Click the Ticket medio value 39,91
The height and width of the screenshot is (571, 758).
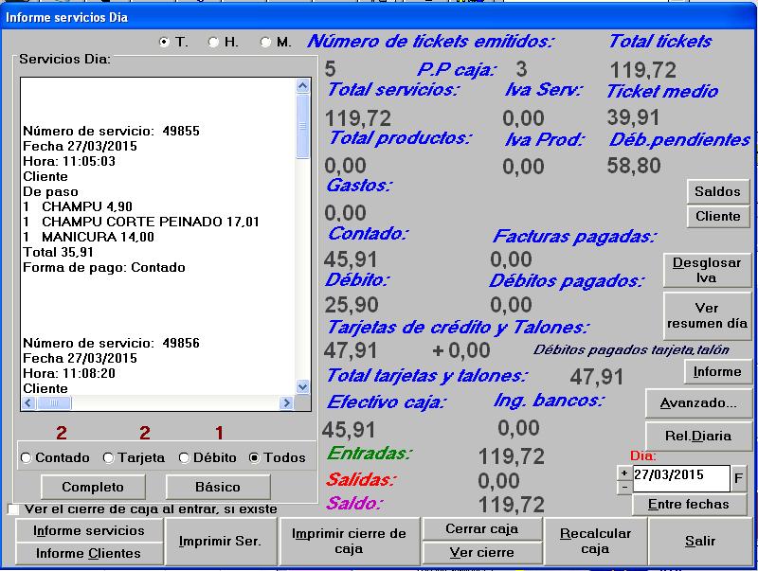pyautogui.click(x=633, y=117)
